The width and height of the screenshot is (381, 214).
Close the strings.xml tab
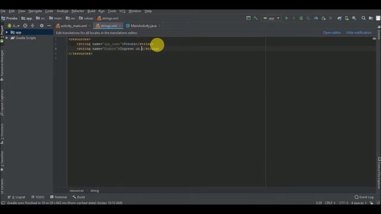(120, 26)
